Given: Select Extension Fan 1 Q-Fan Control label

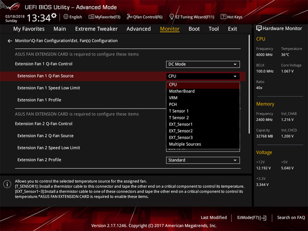Looking at the screenshot, I should [x=44, y=64].
